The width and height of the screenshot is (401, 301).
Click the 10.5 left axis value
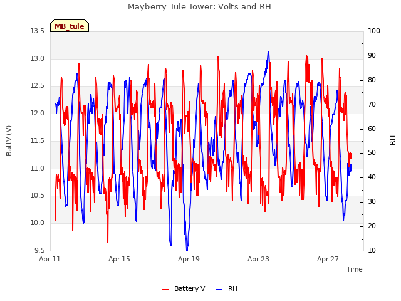click(x=38, y=195)
